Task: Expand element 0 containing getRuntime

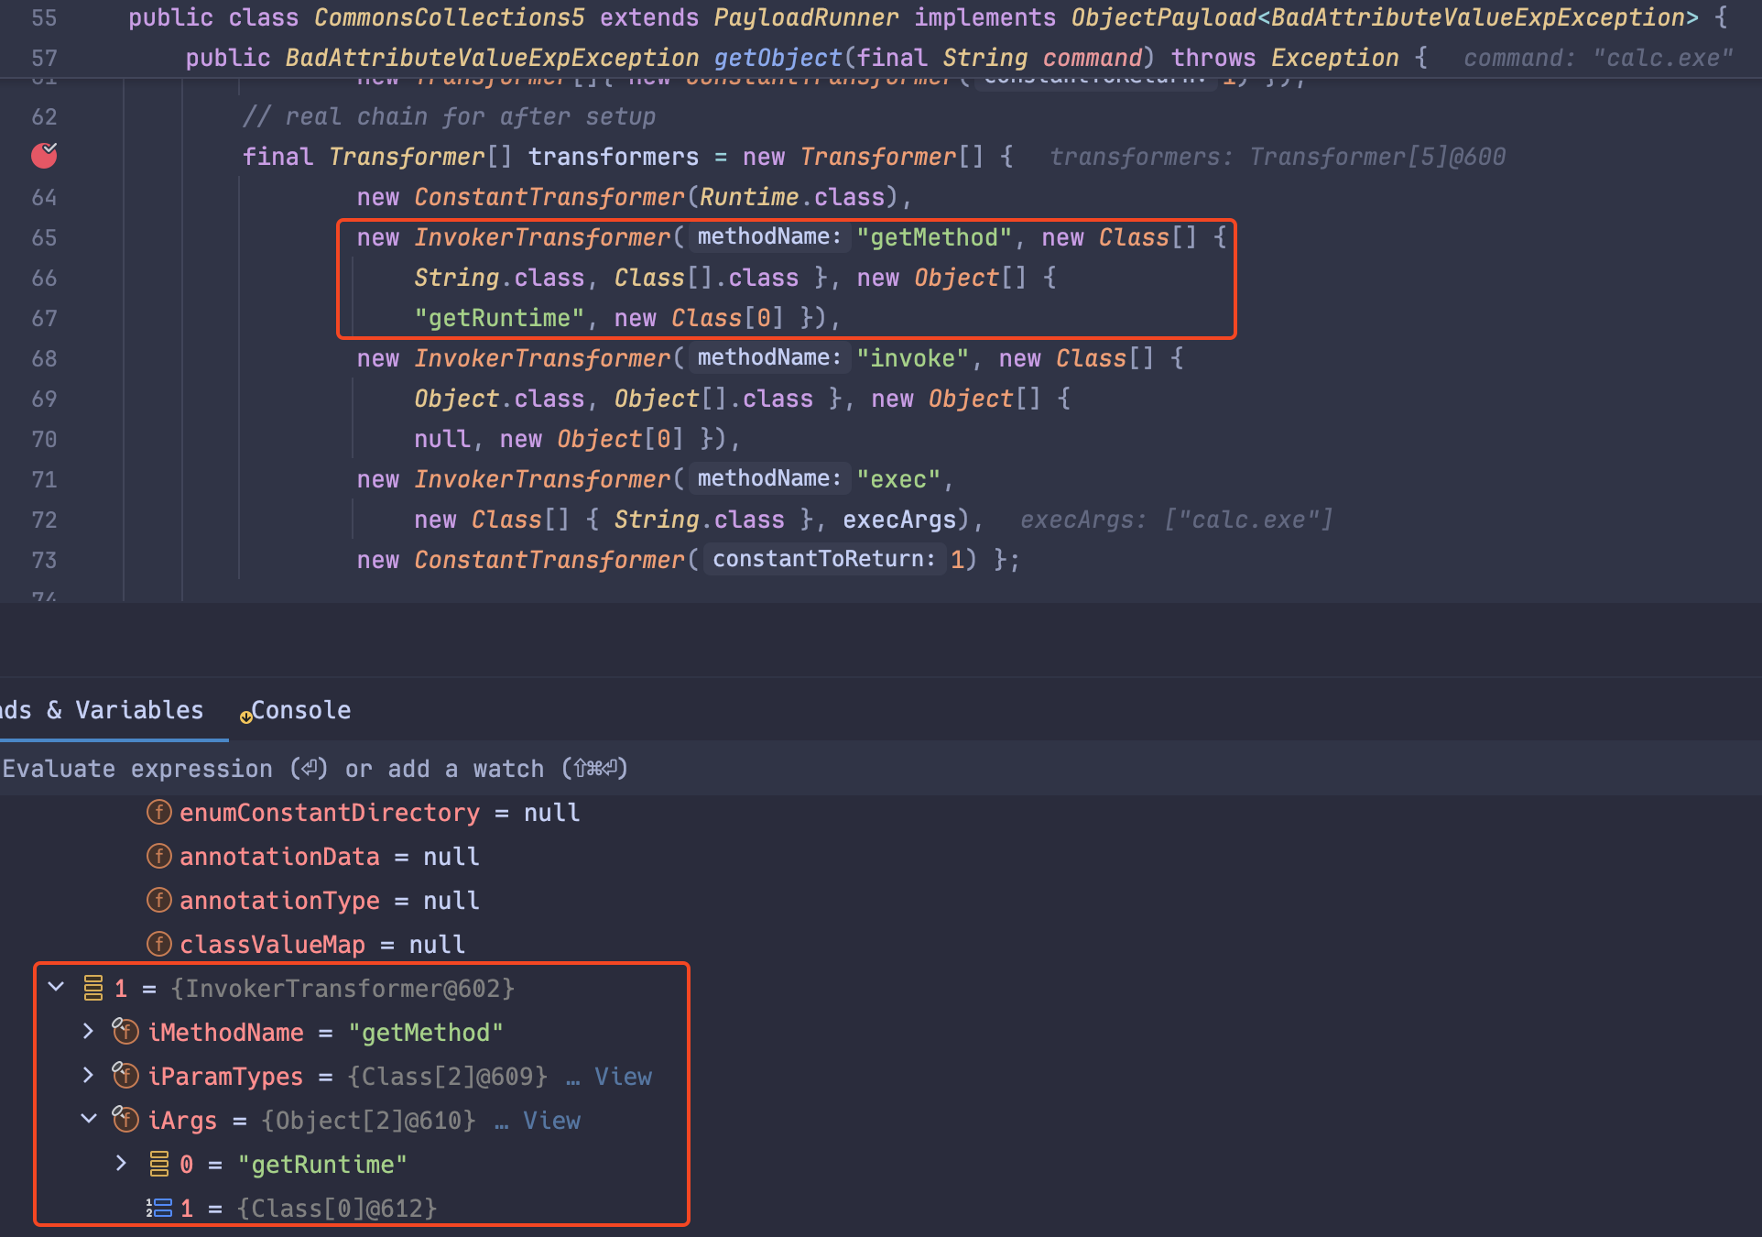Action: point(121,1163)
